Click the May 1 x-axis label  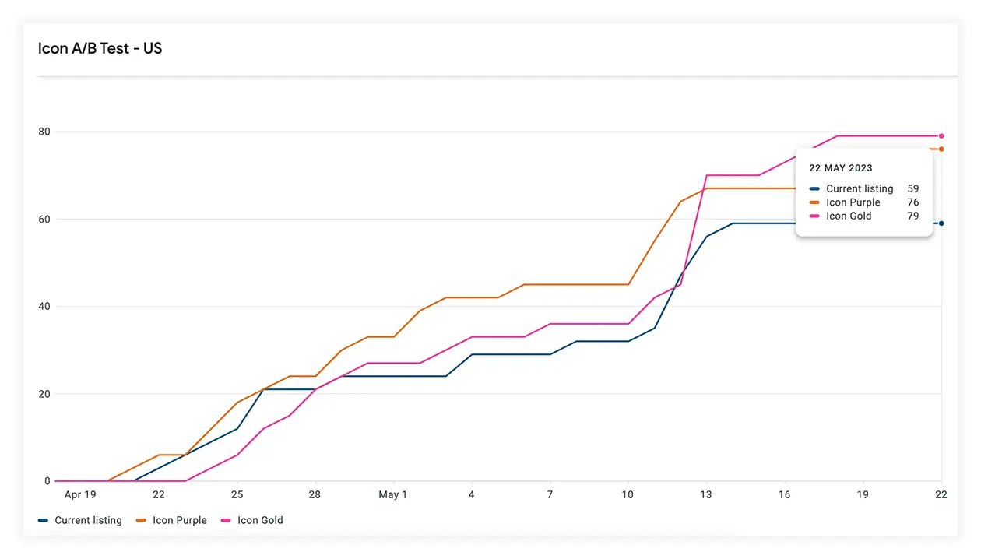coord(392,495)
